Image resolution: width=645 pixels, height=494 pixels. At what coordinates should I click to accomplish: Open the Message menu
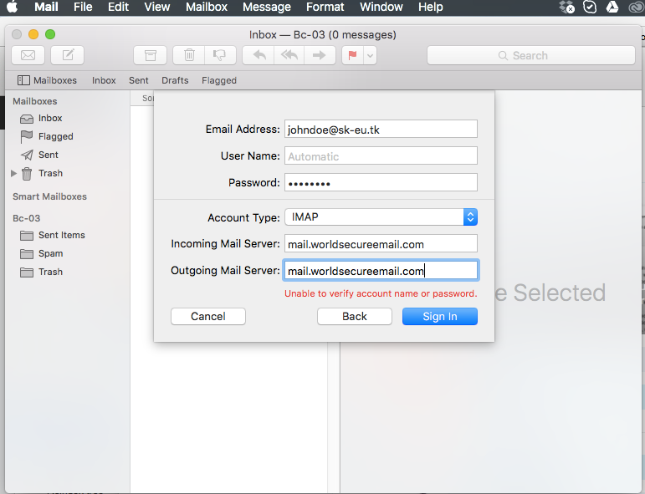pos(267,7)
